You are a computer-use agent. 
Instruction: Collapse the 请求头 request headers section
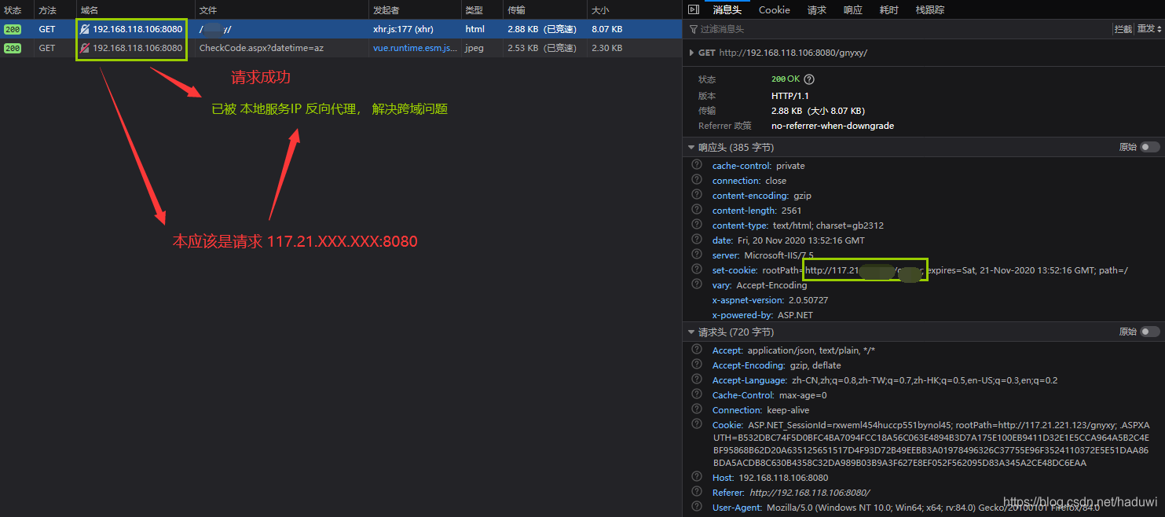691,332
